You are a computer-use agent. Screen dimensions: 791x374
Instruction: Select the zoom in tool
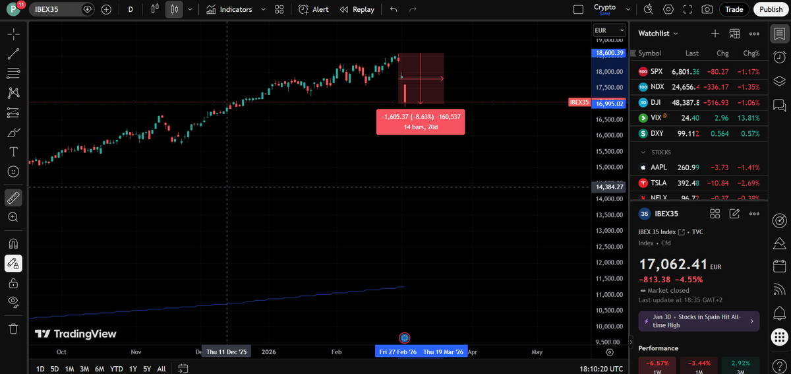pos(13,216)
